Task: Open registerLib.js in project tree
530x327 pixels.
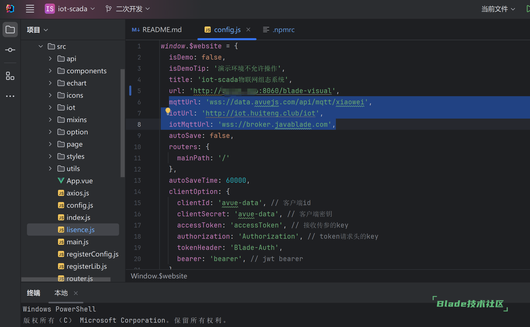Action: click(82, 266)
